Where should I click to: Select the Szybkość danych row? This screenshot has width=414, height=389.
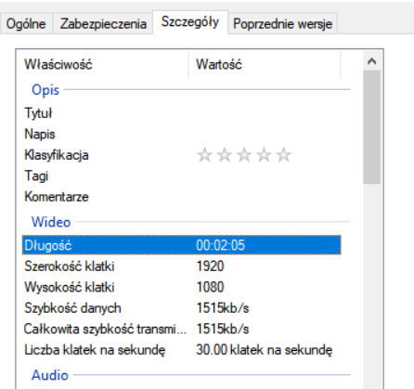tap(182, 308)
